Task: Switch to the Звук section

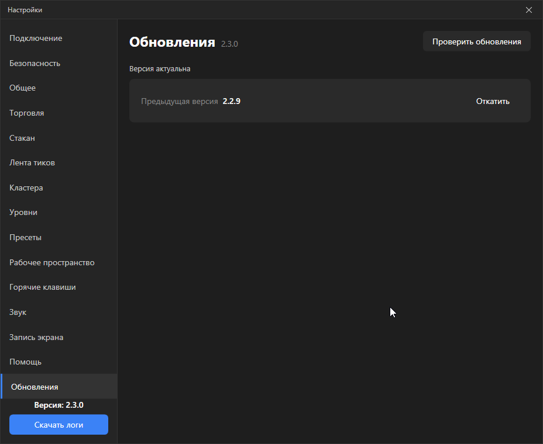Action: pyautogui.click(x=59, y=312)
